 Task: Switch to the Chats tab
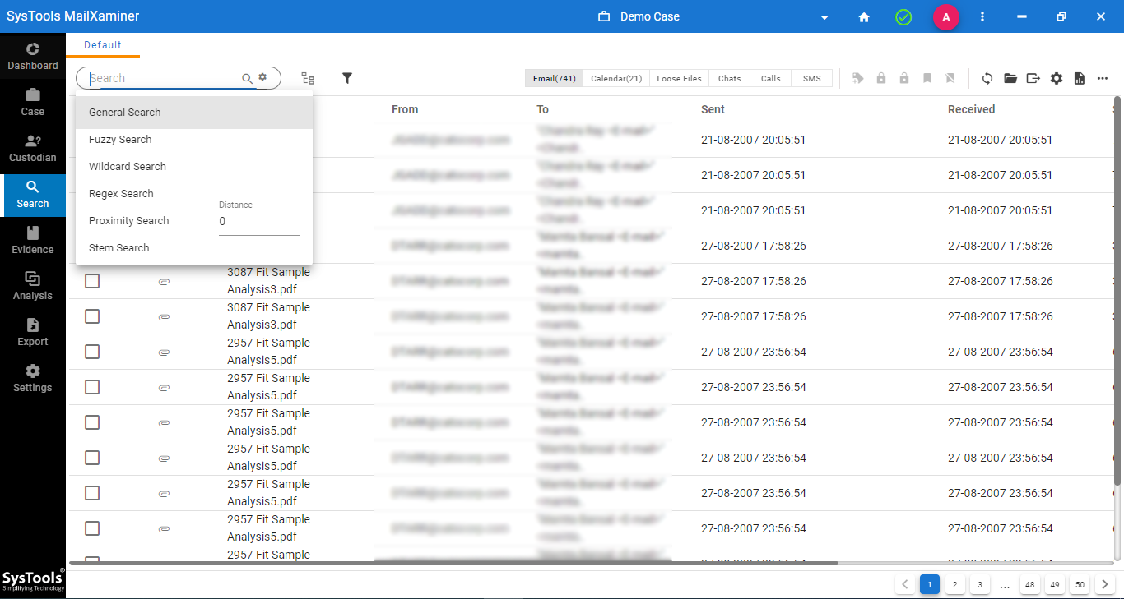pyautogui.click(x=730, y=78)
